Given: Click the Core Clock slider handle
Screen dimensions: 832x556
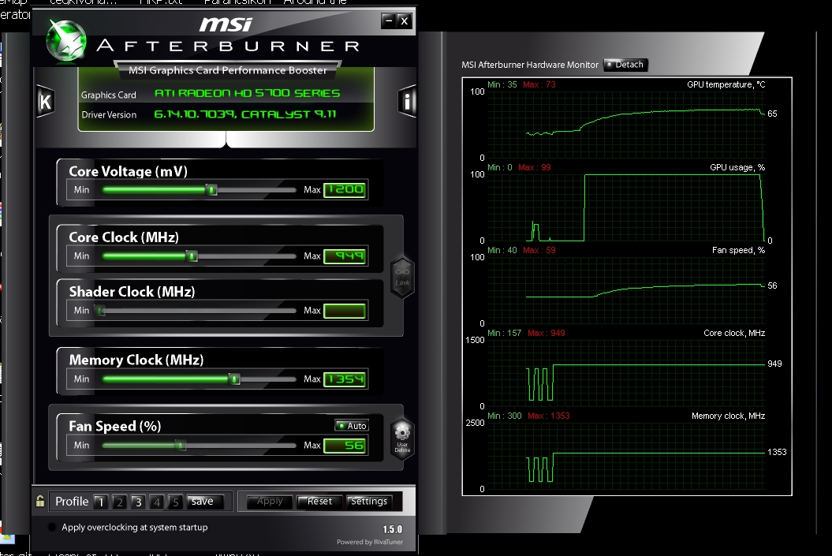Looking at the screenshot, I should tap(192, 256).
